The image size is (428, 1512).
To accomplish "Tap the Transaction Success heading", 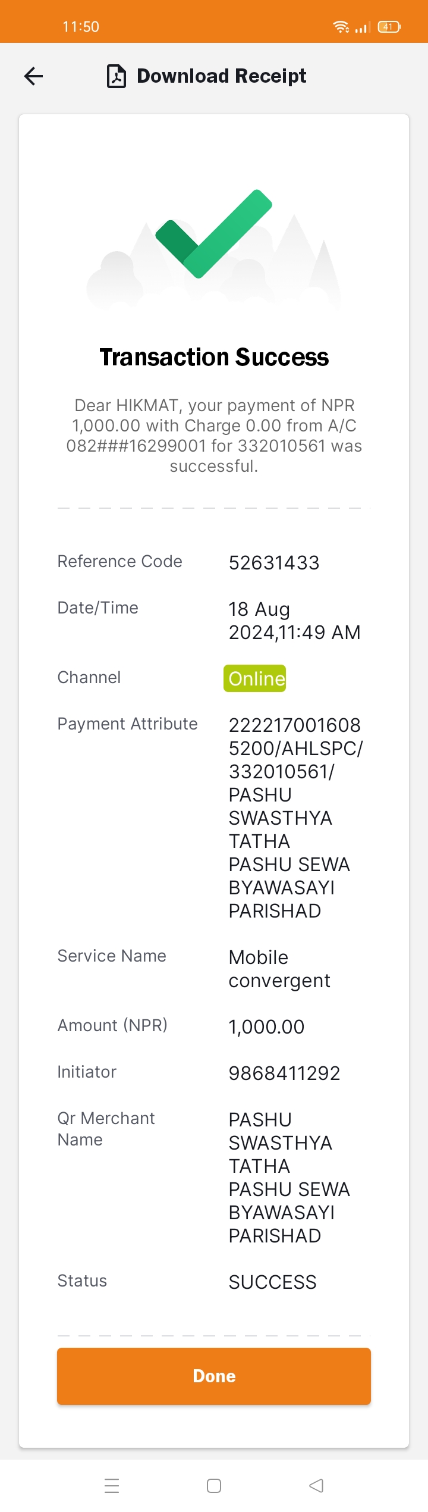I will 214,357.
